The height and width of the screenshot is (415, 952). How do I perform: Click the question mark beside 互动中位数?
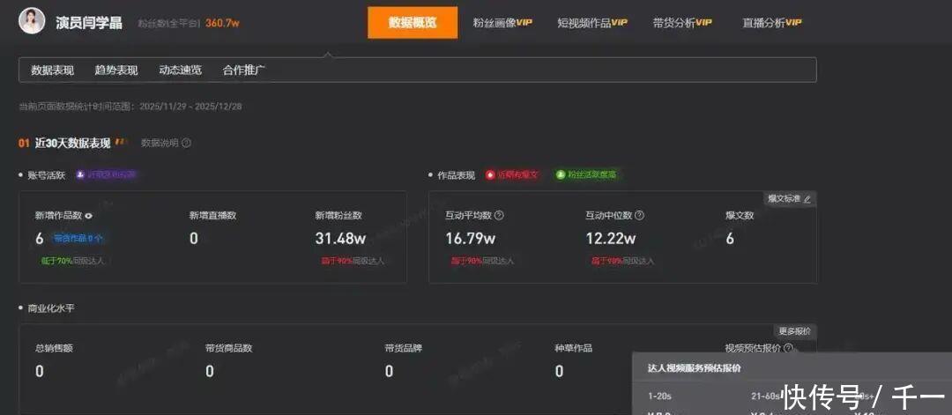click(x=639, y=215)
